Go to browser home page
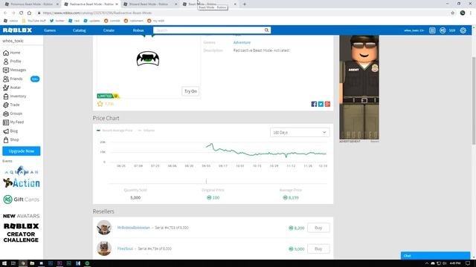 29,13
